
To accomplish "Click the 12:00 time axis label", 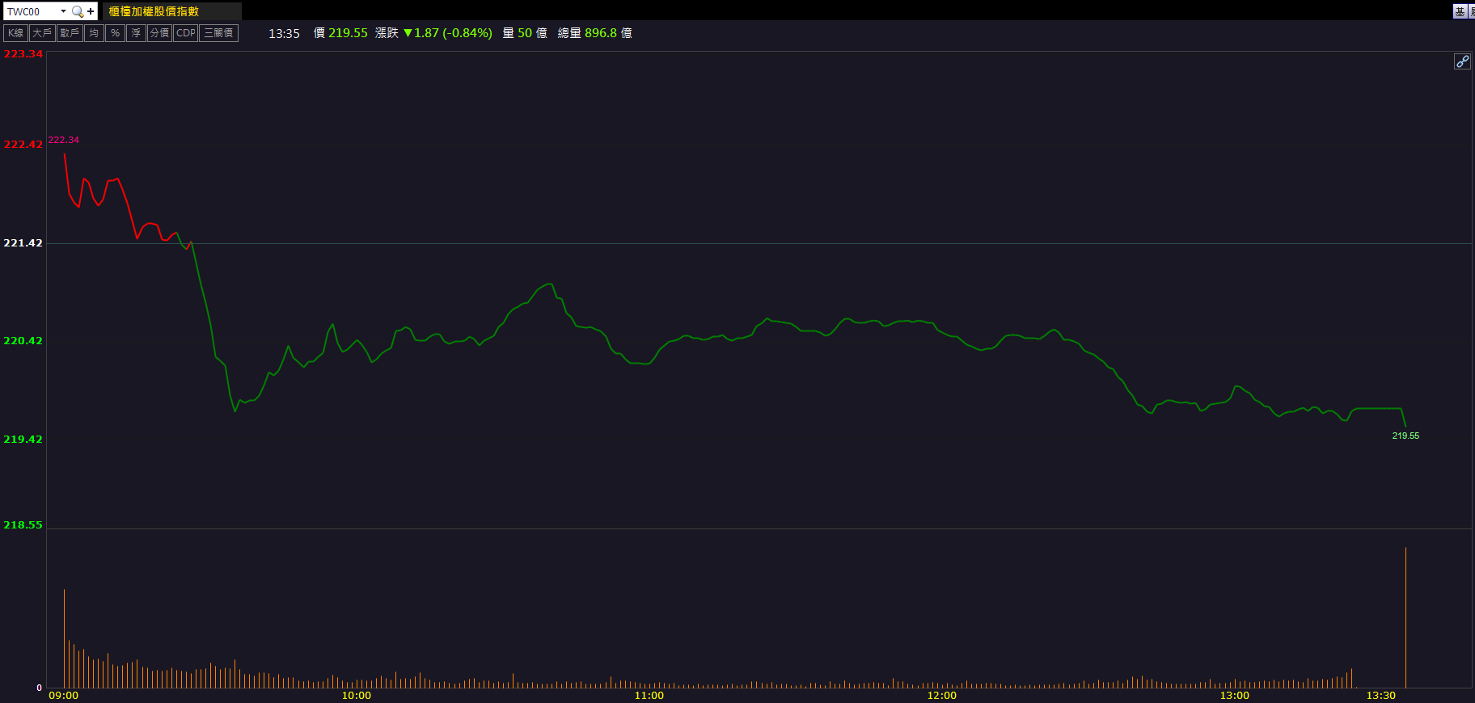I will tap(942, 696).
